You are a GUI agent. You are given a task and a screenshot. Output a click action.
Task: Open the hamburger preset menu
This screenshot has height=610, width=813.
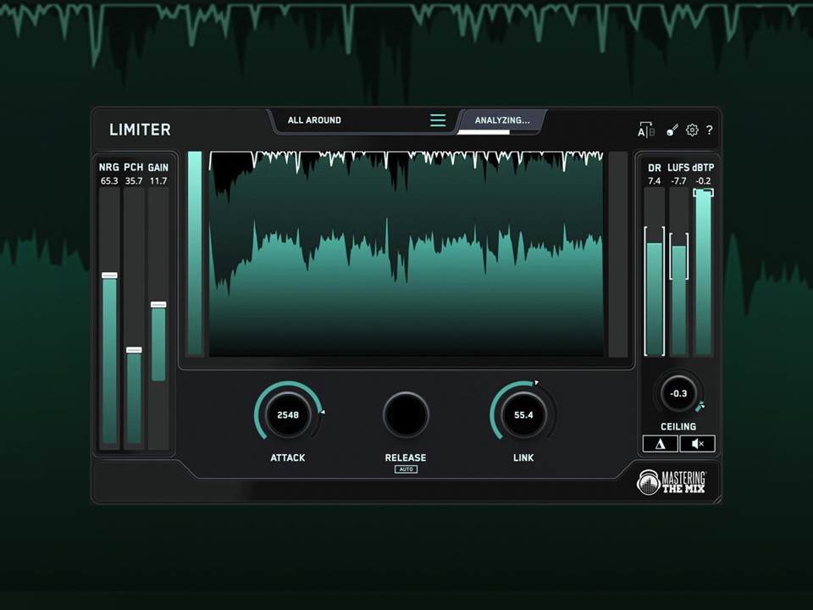438,120
